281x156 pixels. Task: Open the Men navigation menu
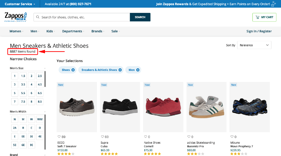tap(35, 31)
